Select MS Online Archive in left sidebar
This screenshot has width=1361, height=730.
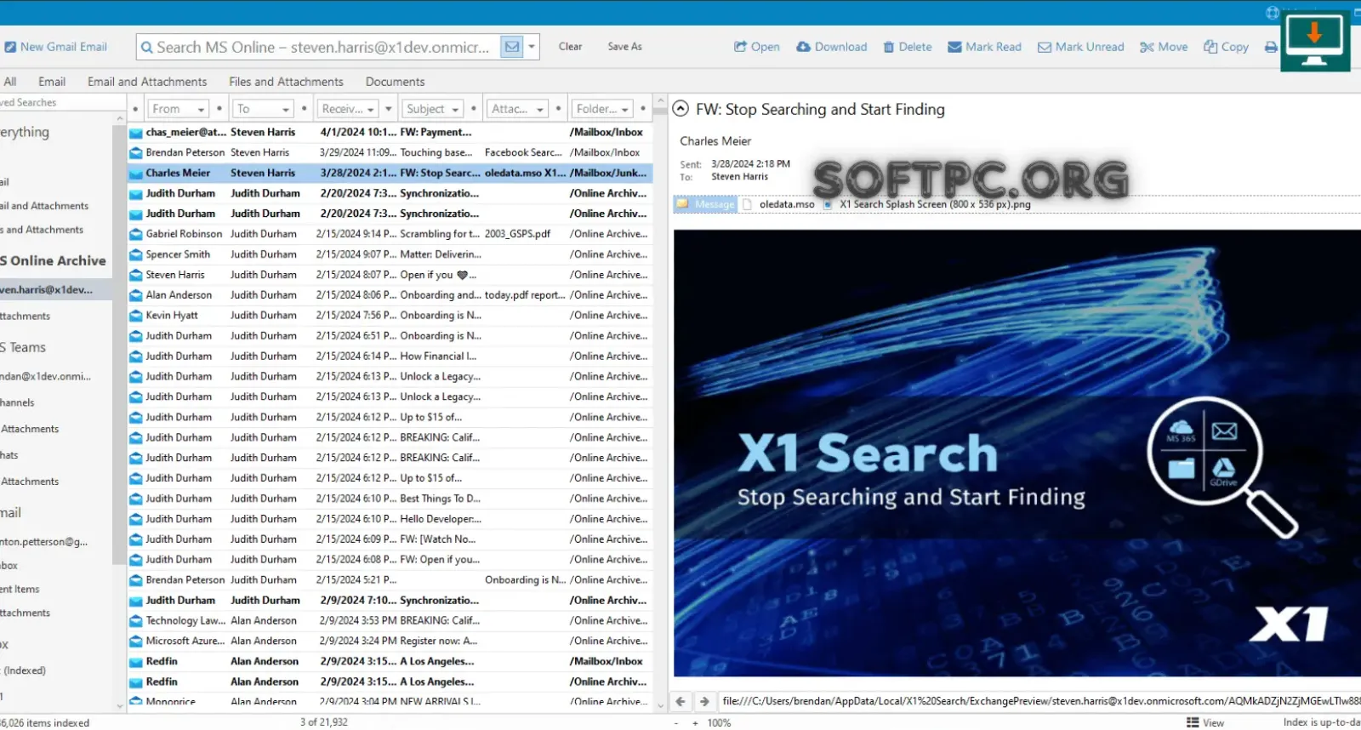(54, 261)
